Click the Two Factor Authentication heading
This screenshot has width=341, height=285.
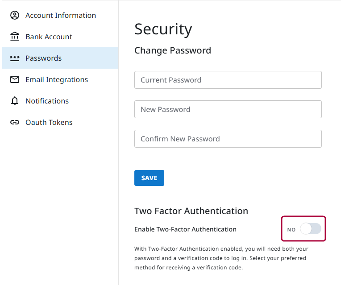[x=191, y=211]
